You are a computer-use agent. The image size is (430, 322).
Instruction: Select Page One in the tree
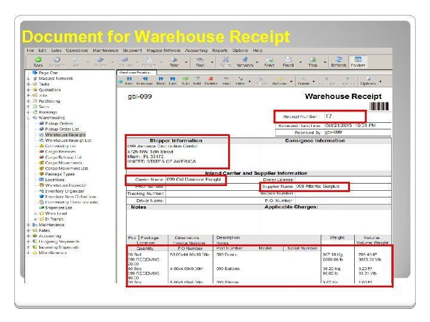[x=48, y=73]
